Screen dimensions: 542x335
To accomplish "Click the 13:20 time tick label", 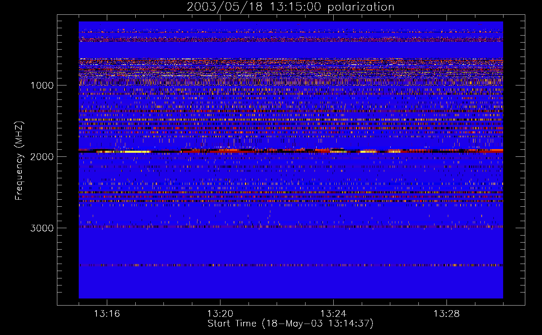I will pyautogui.click(x=220, y=314).
